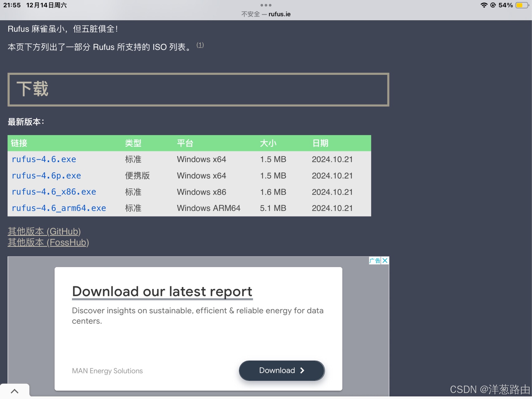Screen dimensions: 532x399
Task: Click the footnote (1) superscript
Action: point(200,45)
